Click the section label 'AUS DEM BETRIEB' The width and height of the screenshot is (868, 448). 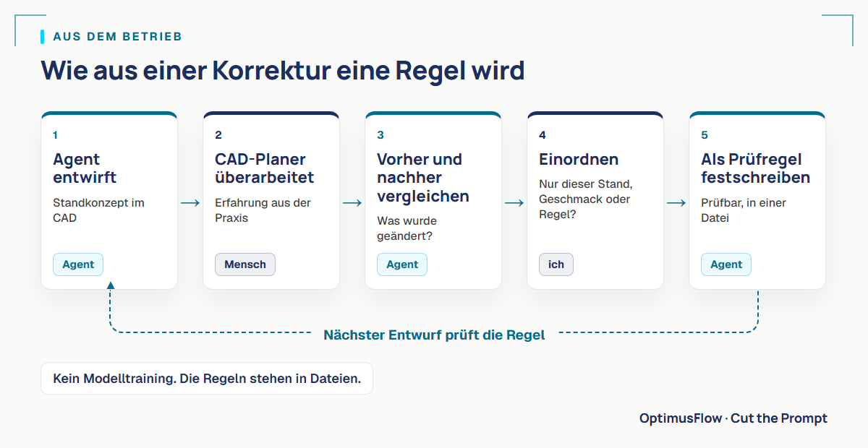[118, 37]
